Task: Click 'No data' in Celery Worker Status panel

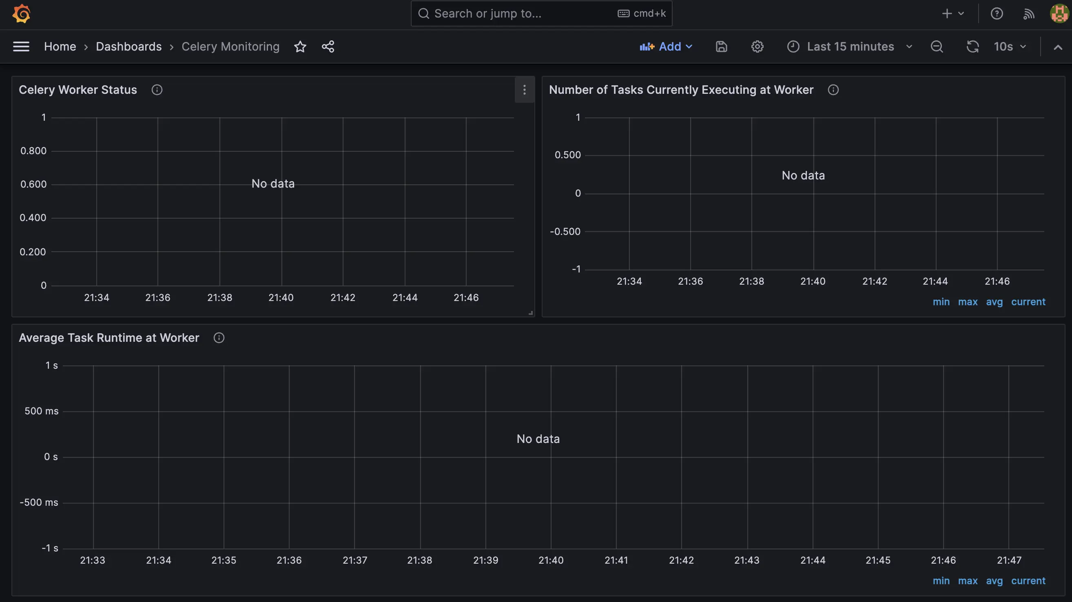Action: 273,184
